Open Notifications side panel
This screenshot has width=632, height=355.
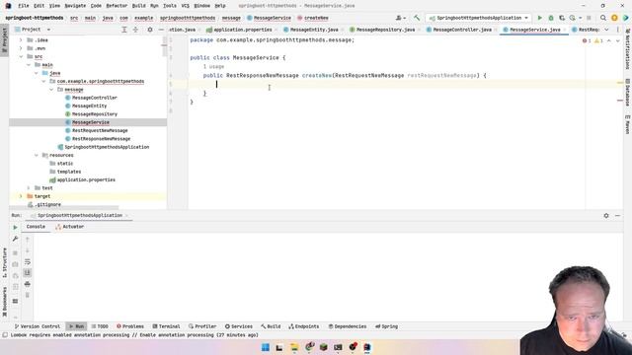[x=627, y=49]
